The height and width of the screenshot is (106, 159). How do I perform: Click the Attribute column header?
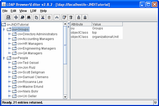[x=81, y=24]
